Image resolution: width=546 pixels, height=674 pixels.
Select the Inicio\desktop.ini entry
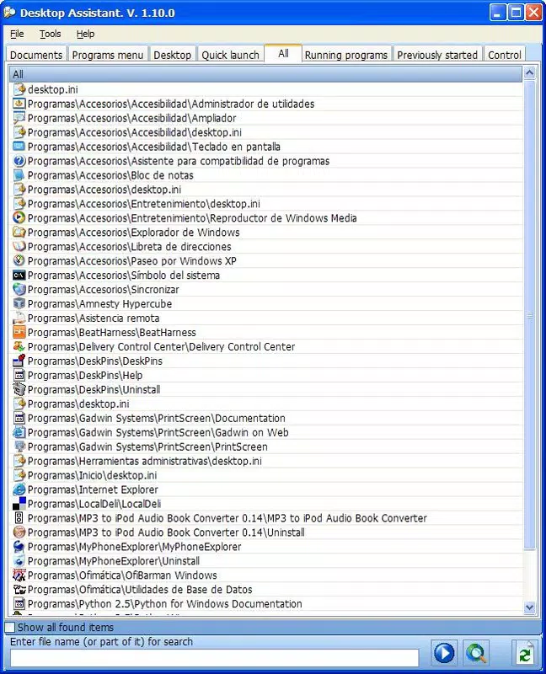coord(267,475)
